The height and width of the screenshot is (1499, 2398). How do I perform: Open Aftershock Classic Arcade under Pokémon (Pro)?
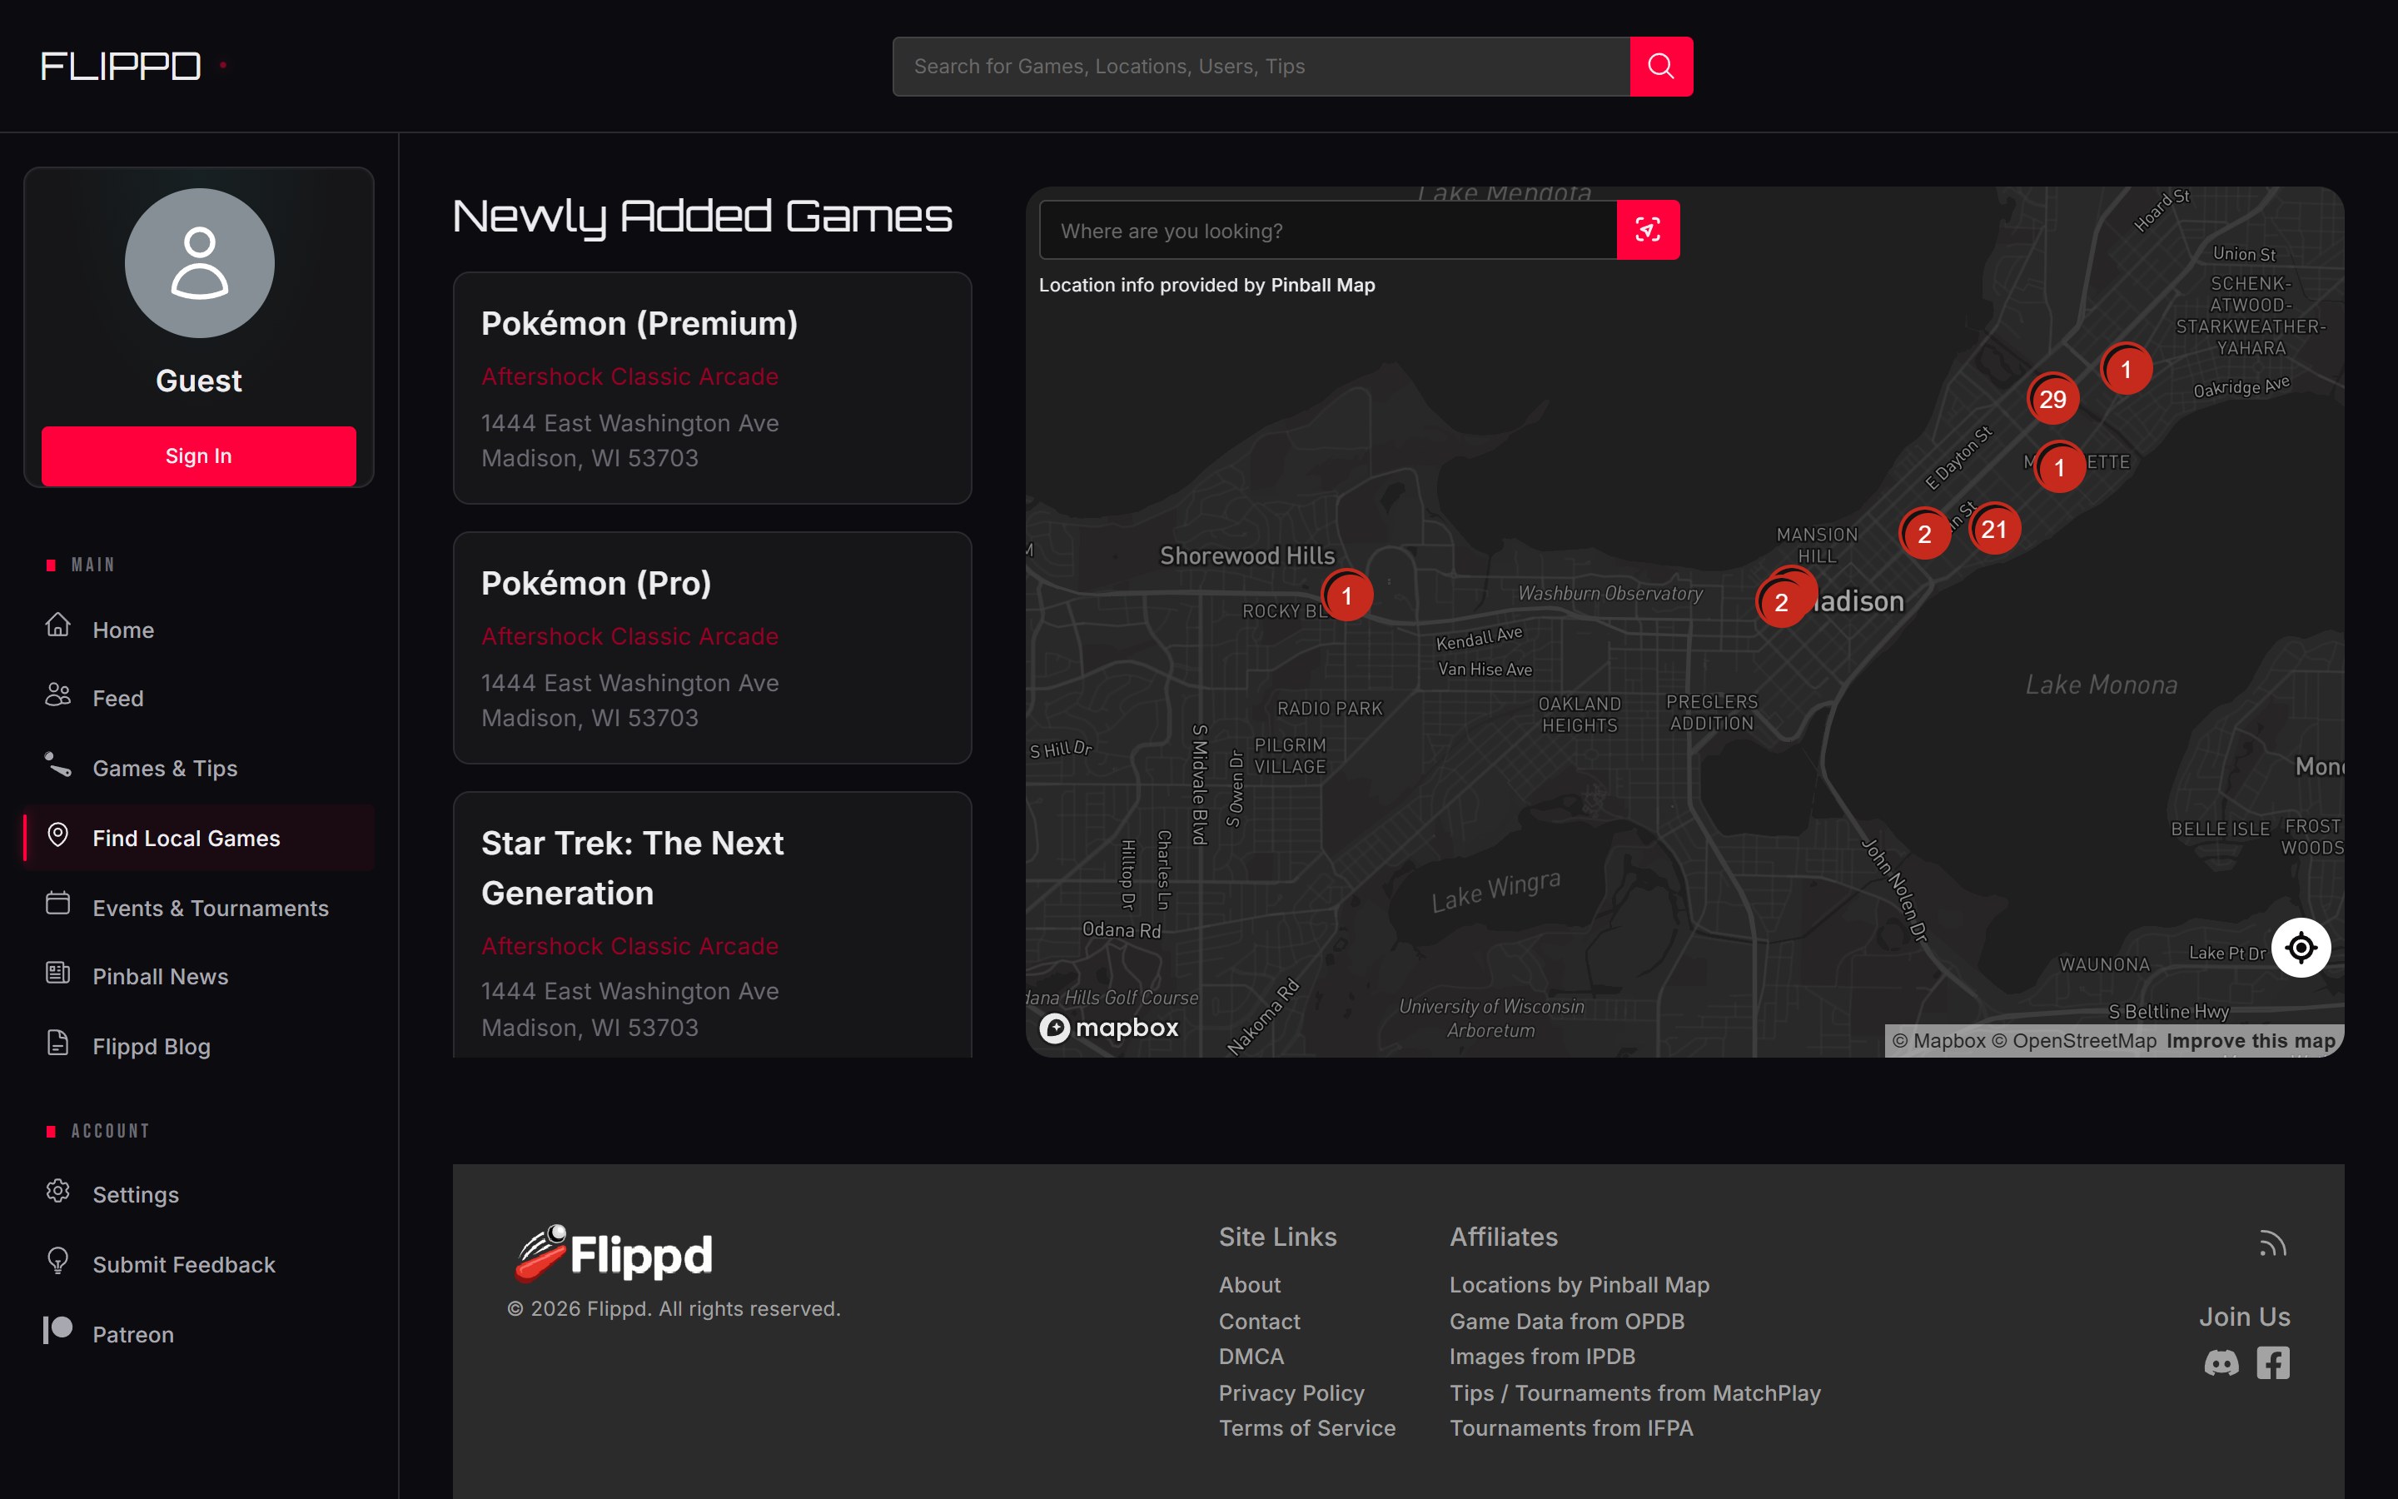[x=629, y=636]
